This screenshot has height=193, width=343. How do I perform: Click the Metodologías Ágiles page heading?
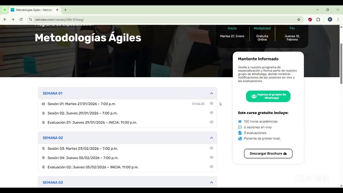click(x=88, y=38)
